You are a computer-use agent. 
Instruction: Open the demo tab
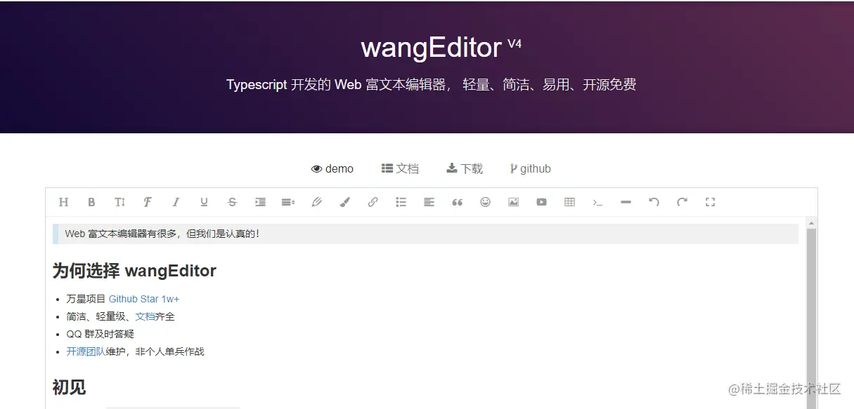coord(332,168)
